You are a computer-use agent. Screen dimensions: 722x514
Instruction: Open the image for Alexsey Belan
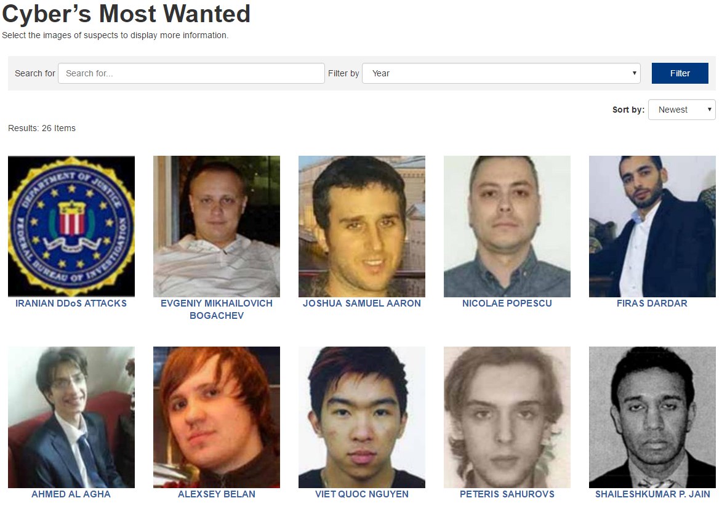pyautogui.click(x=217, y=417)
